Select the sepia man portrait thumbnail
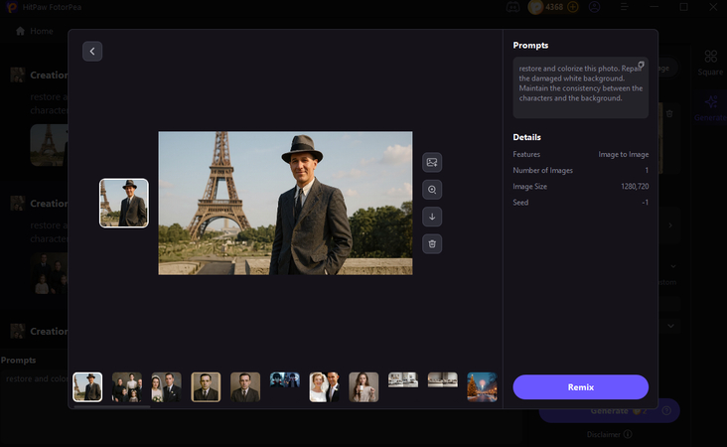This screenshot has height=447, width=727. click(x=206, y=387)
